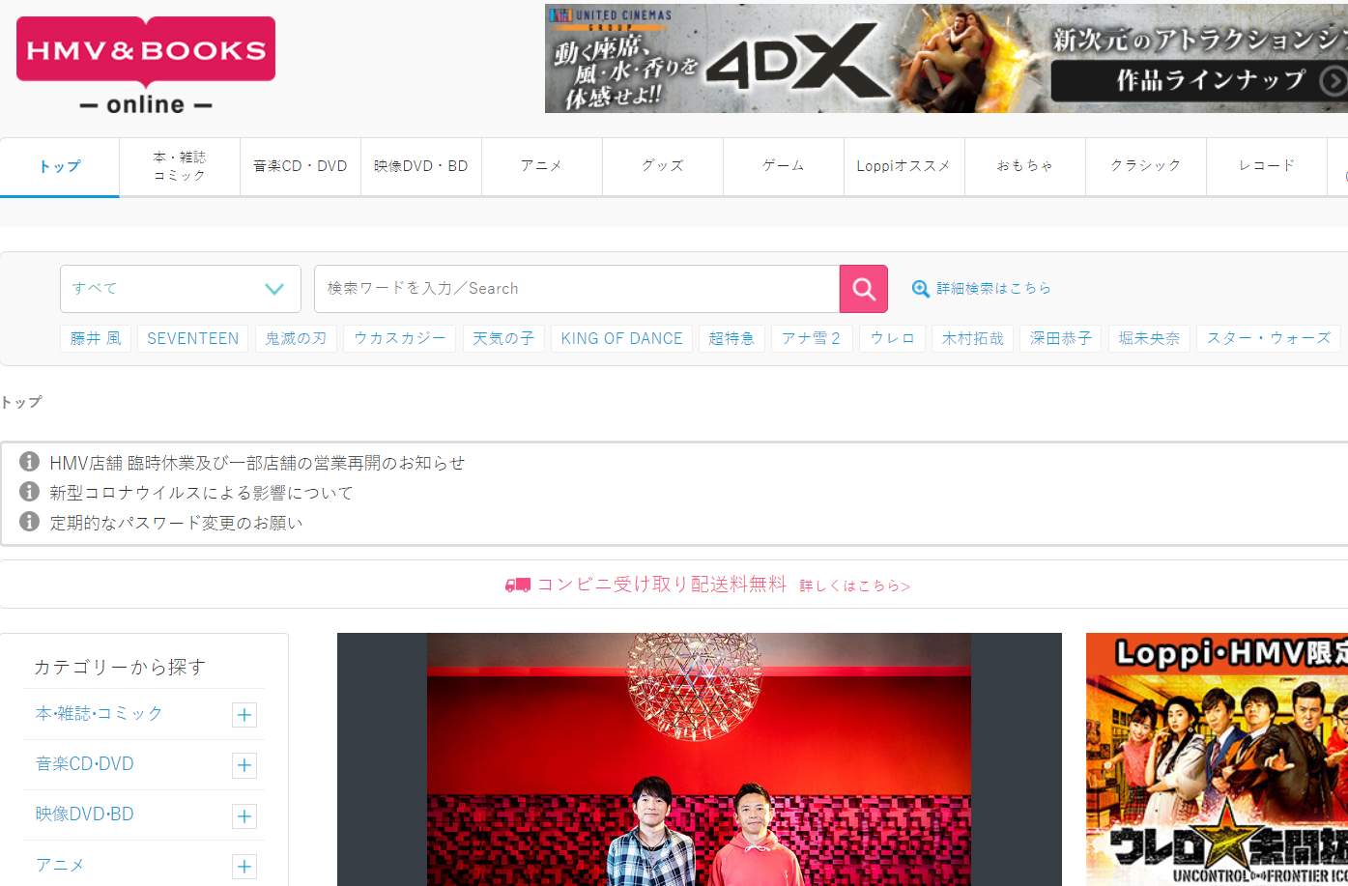Image resolution: width=1348 pixels, height=886 pixels.
Task: Expand the アニメ sidebar category
Action: [x=244, y=867]
